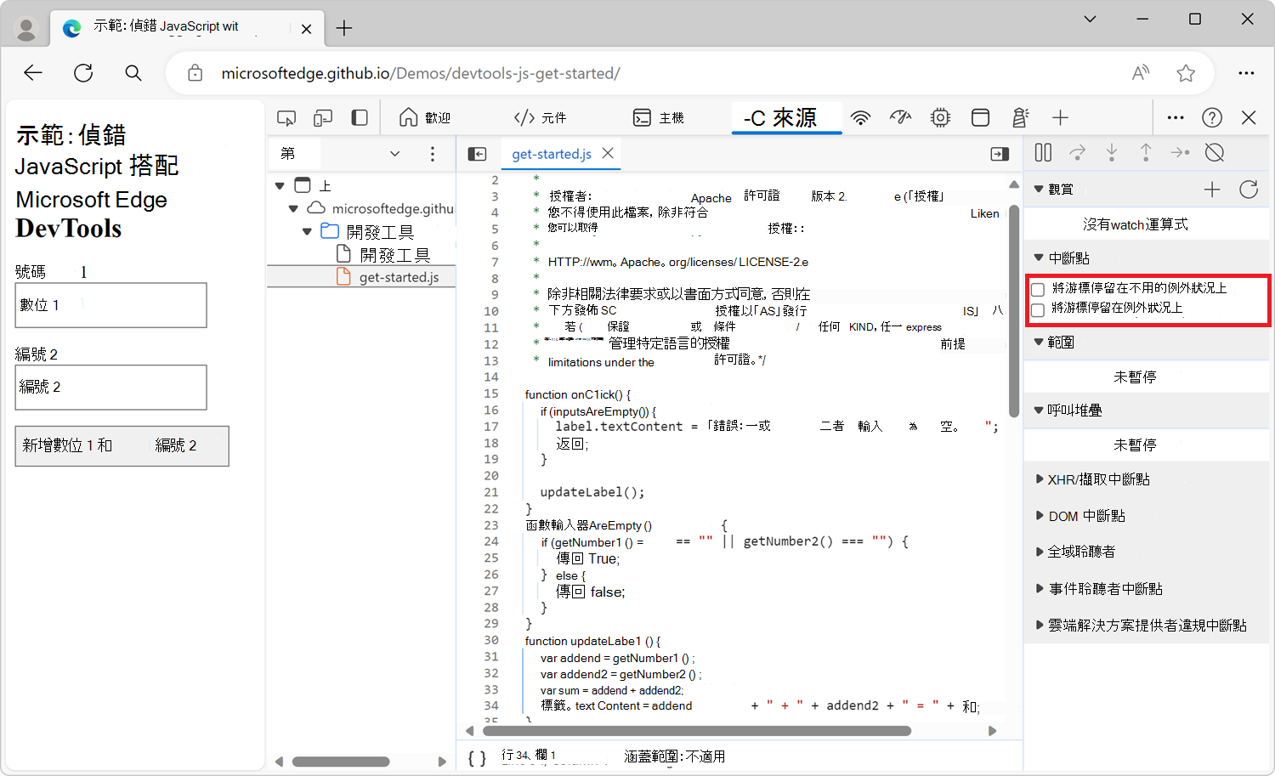Close the DevTools panel
Screen dimensions: 1275x776
click(1249, 117)
